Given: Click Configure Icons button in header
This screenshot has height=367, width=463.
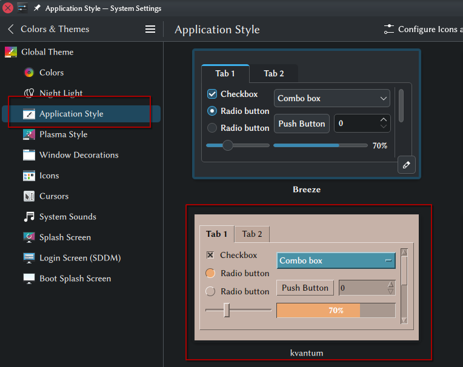Looking at the screenshot, I should coord(423,29).
